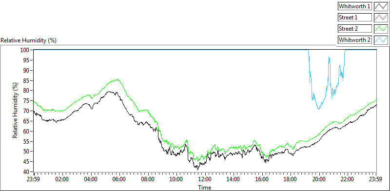Click the 20:00 time axis tick label
Viewport: 390px width, 191px height.
point(319,179)
